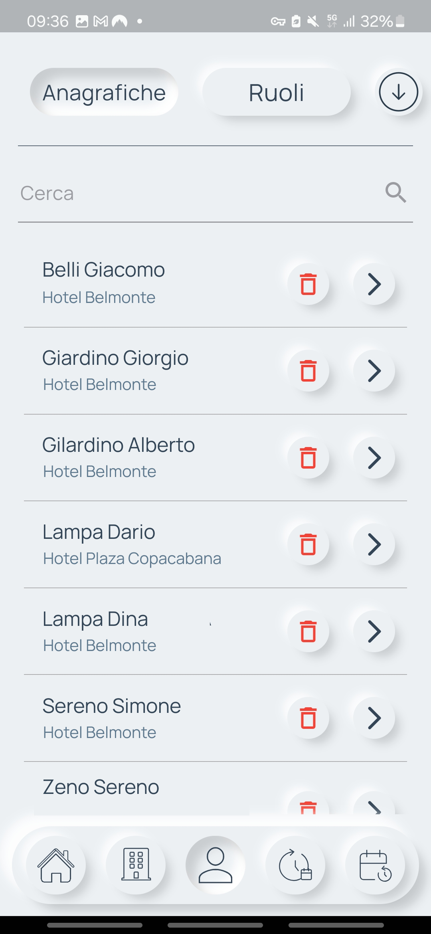Tap the Zeno Sereno name

(x=101, y=787)
